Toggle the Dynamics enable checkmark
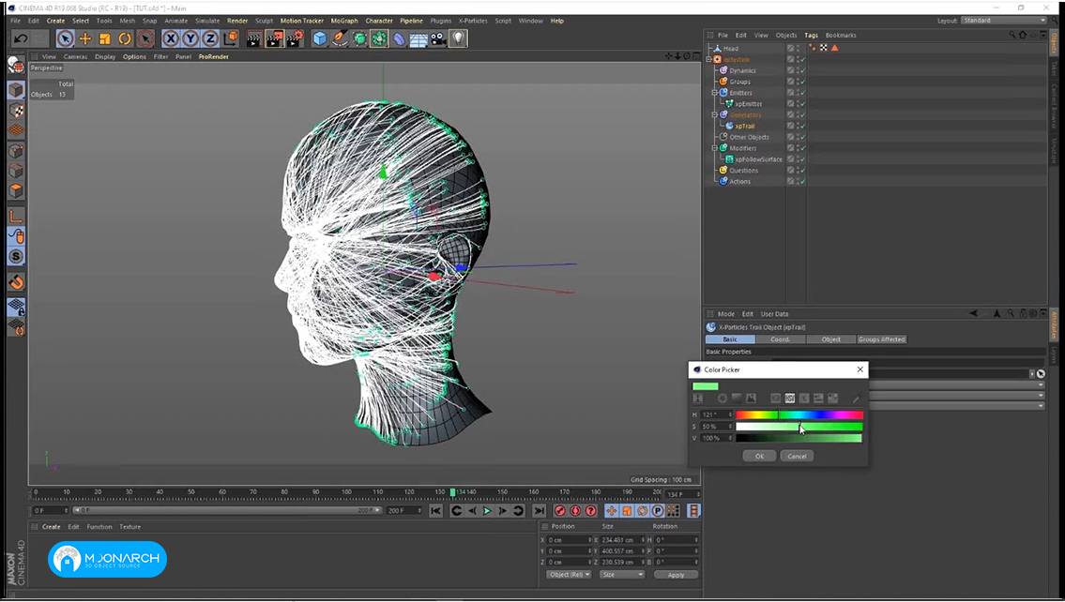This screenshot has width=1065, height=602. click(802, 70)
